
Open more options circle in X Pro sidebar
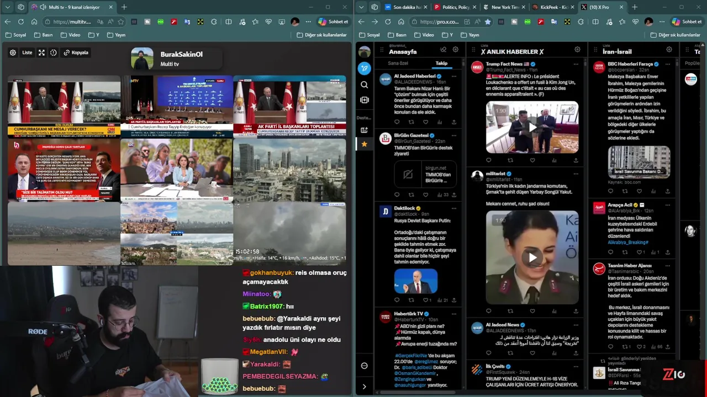364,366
